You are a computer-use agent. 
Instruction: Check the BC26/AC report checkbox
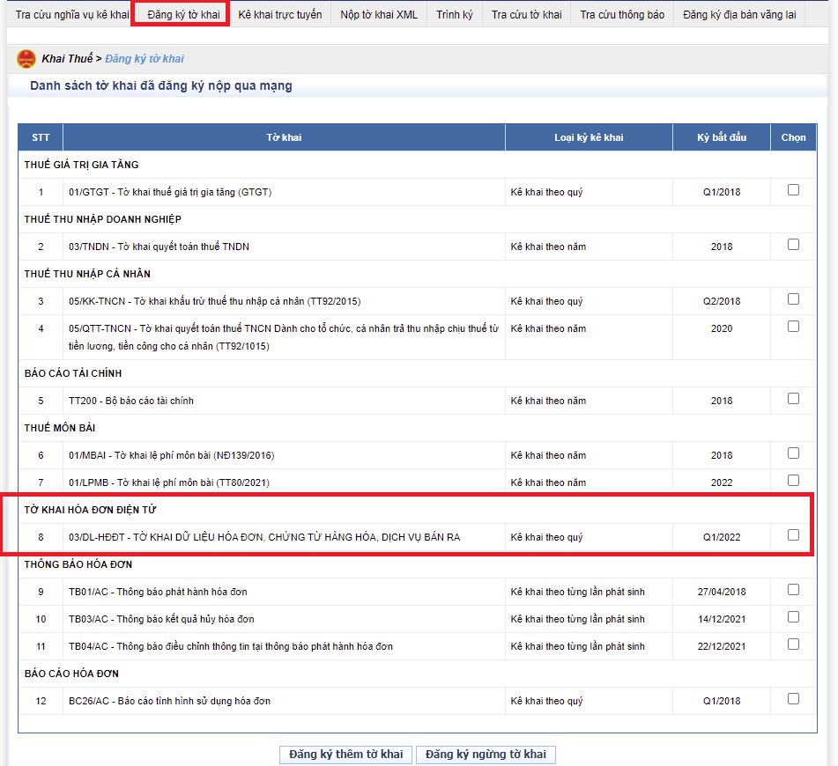click(x=793, y=699)
